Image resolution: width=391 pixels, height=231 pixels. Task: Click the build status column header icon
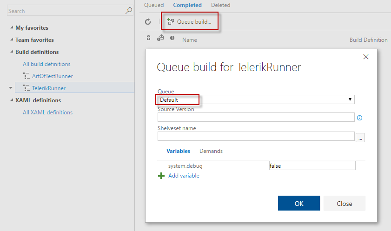coord(160,38)
